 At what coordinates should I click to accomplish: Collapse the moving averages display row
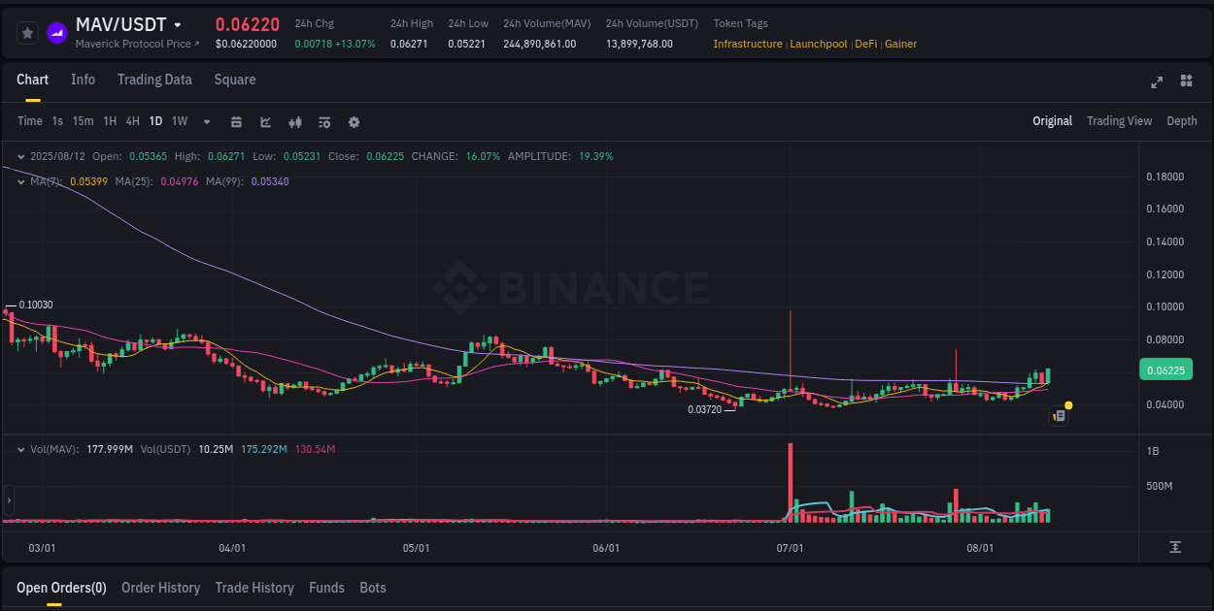click(x=20, y=181)
